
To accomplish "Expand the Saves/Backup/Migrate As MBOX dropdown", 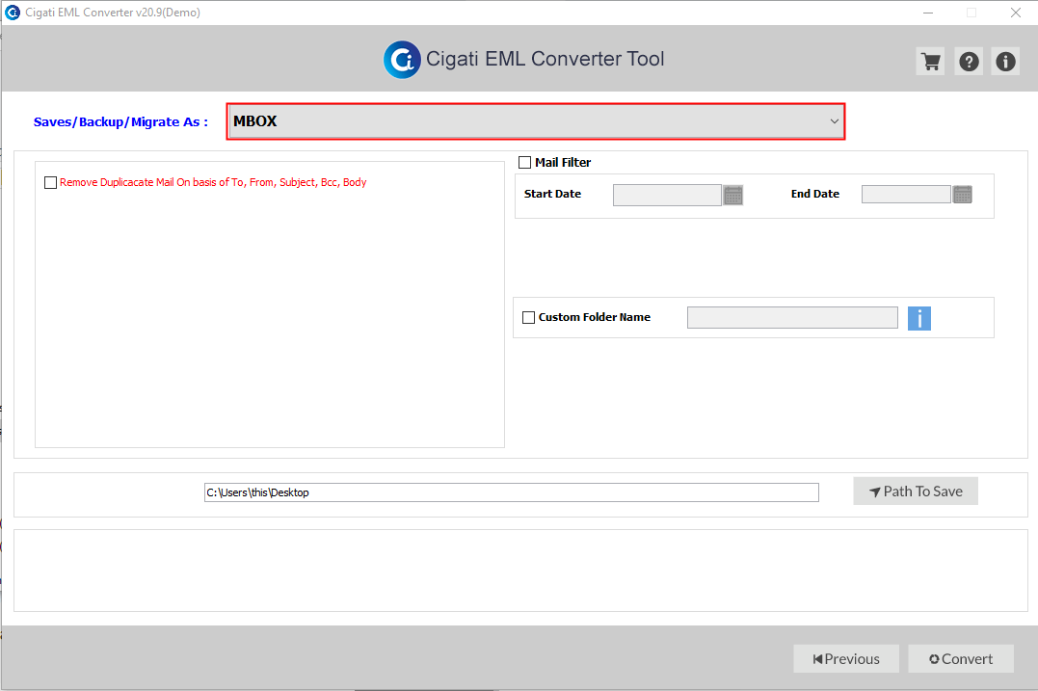I will [536, 121].
